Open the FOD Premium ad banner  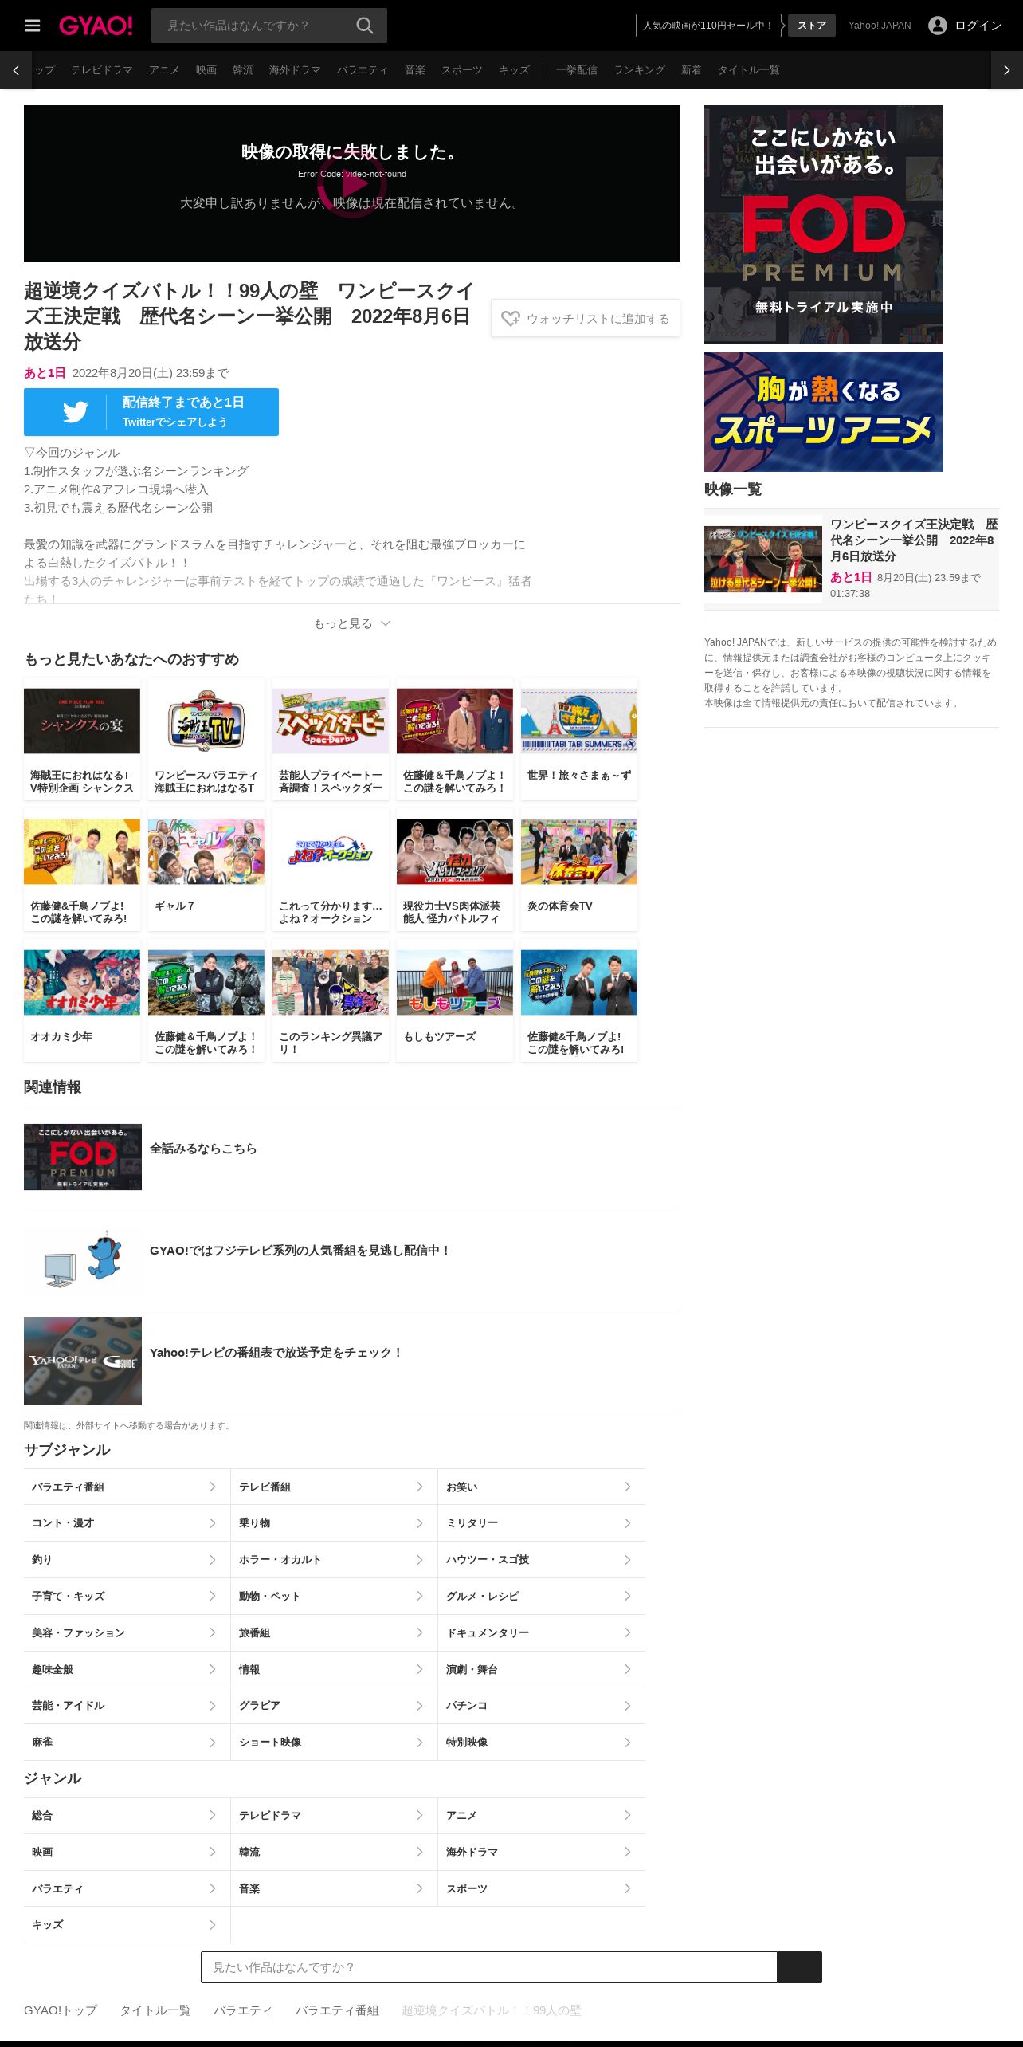pyautogui.click(x=824, y=225)
